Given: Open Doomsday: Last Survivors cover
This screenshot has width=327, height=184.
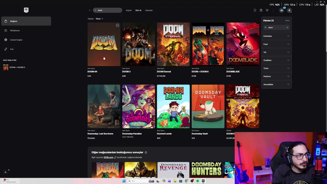Looking at the screenshot, I should tap(104, 106).
